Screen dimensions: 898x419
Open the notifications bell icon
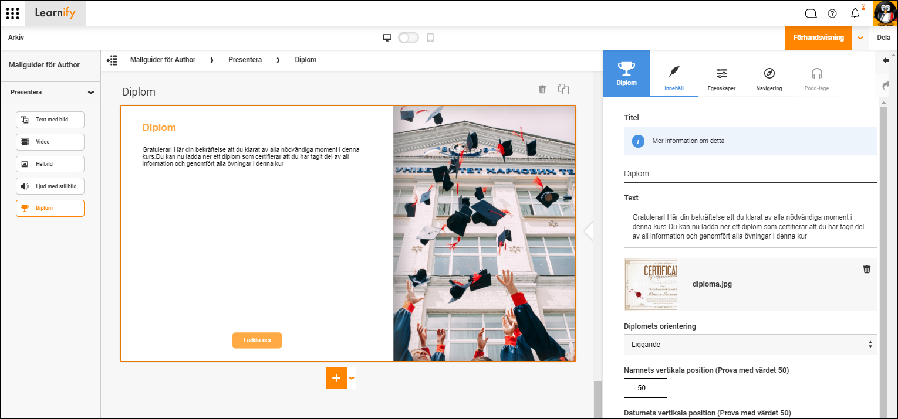(855, 13)
